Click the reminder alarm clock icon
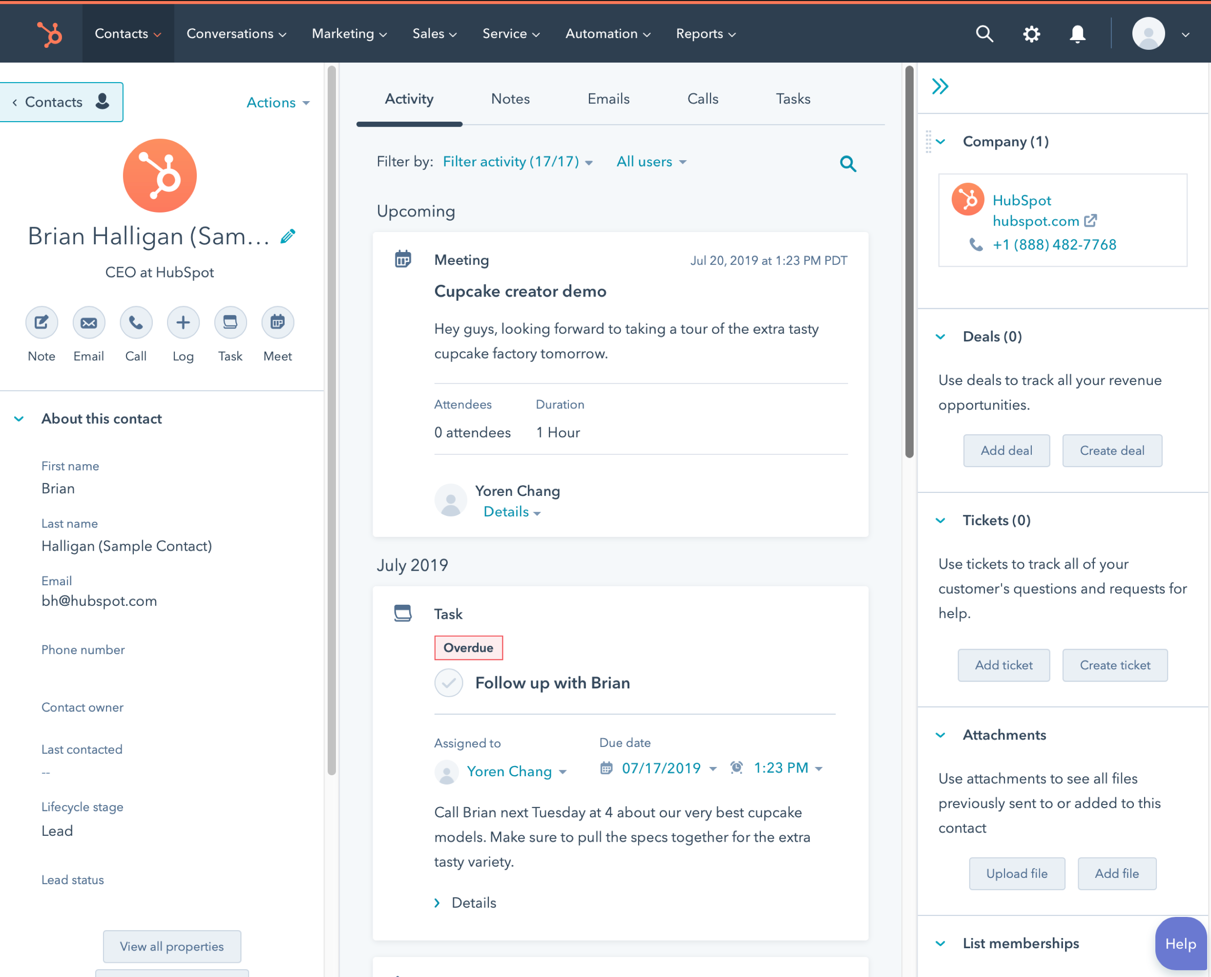 [x=736, y=767]
